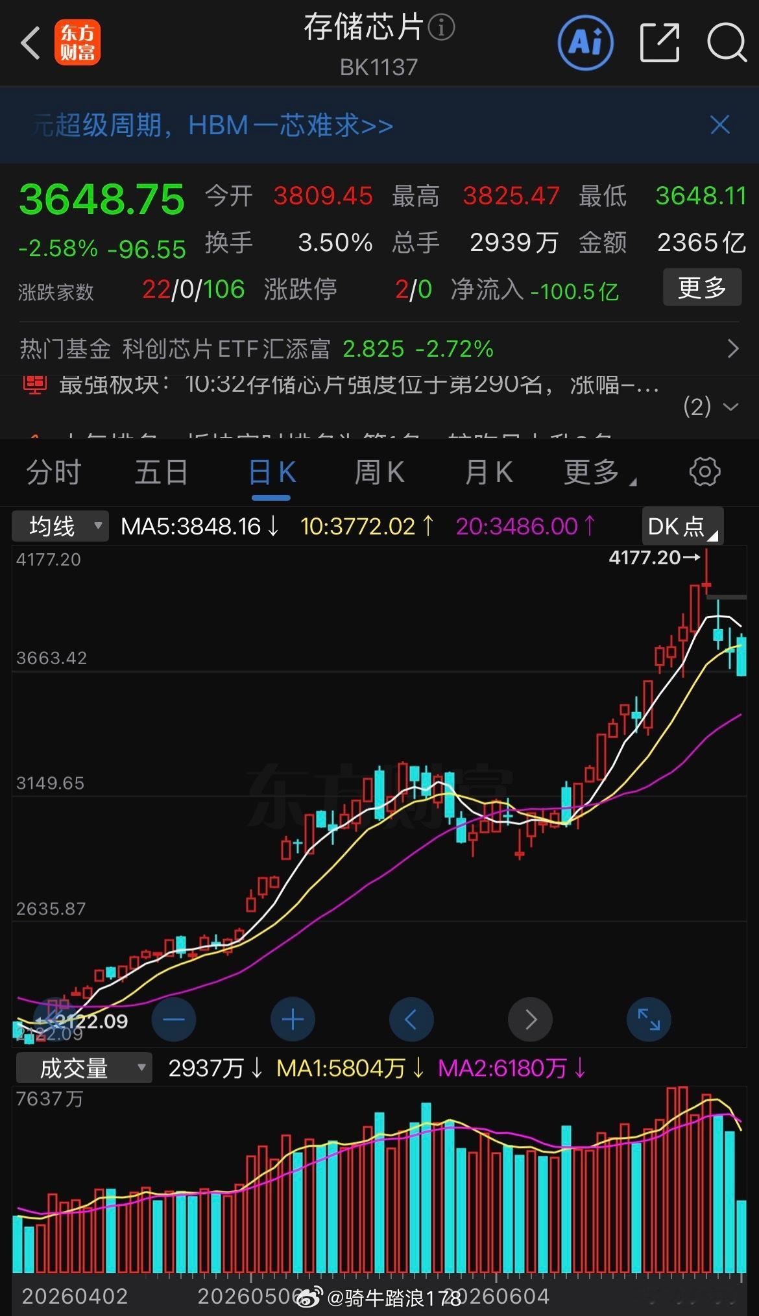Tap the 涨跌家数 22/0/106 figure

tap(193, 289)
